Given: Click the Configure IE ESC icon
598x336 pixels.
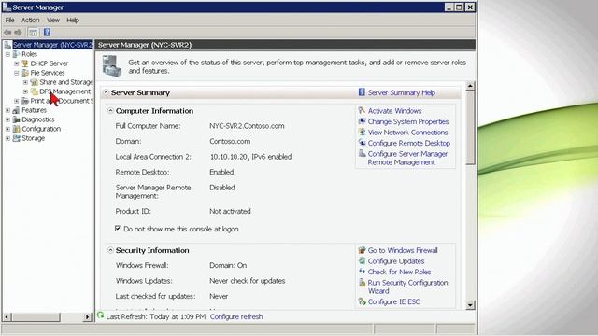Looking at the screenshot, I should click(362, 301).
